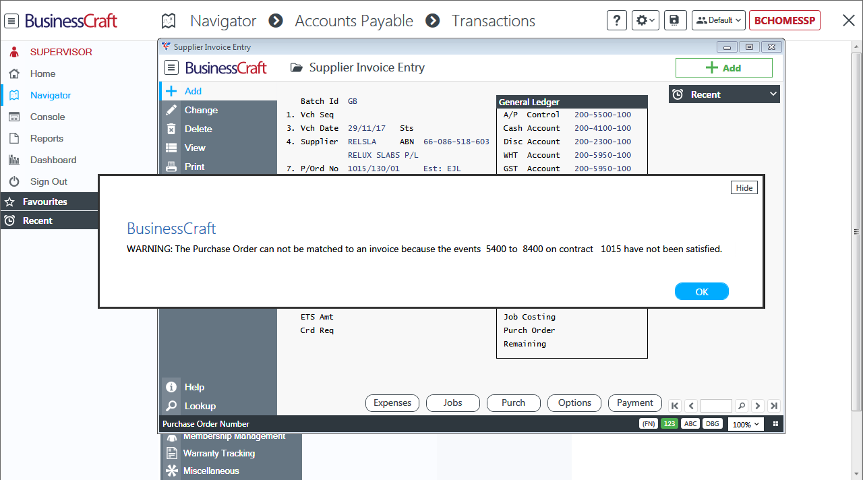Open Warranty Tracking in background navigator

pos(219,453)
